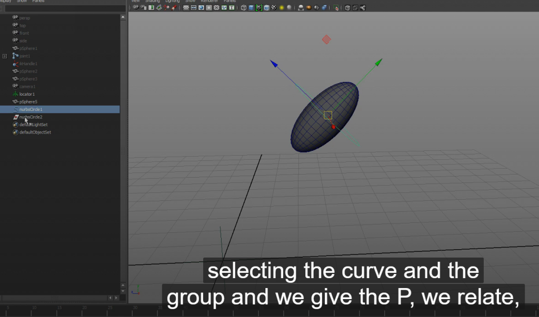The height and width of the screenshot is (317, 539).
Task: Click the Select Camera toolbar icon
Action: pos(136,7)
